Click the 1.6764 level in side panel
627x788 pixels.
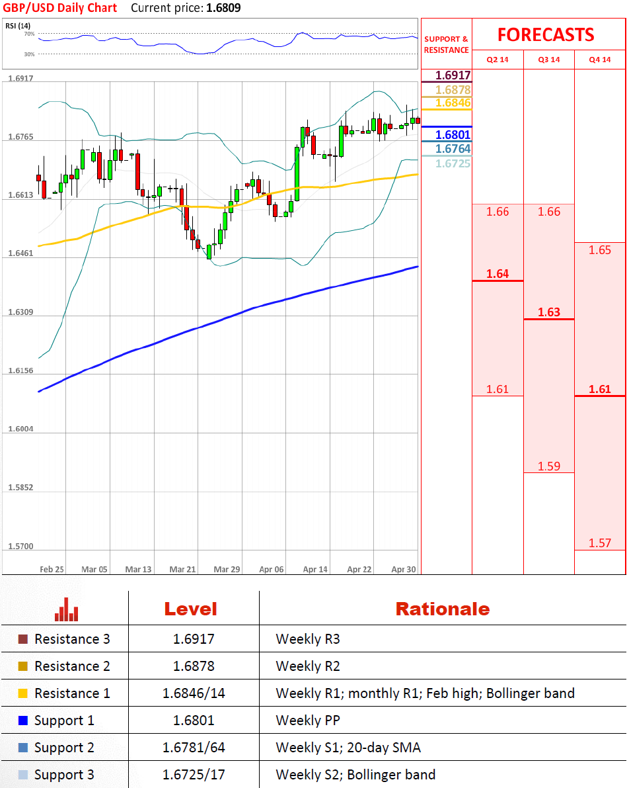click(453, 149)
